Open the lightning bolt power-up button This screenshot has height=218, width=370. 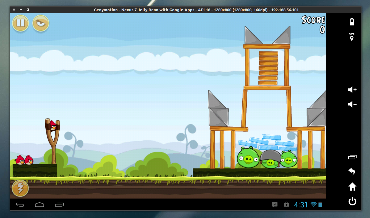[20, 188]
